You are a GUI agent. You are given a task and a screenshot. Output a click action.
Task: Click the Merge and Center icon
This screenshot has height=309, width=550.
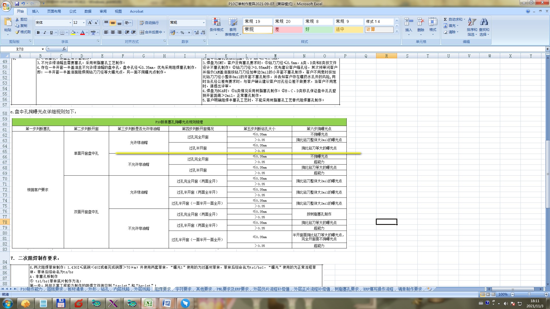142,32
